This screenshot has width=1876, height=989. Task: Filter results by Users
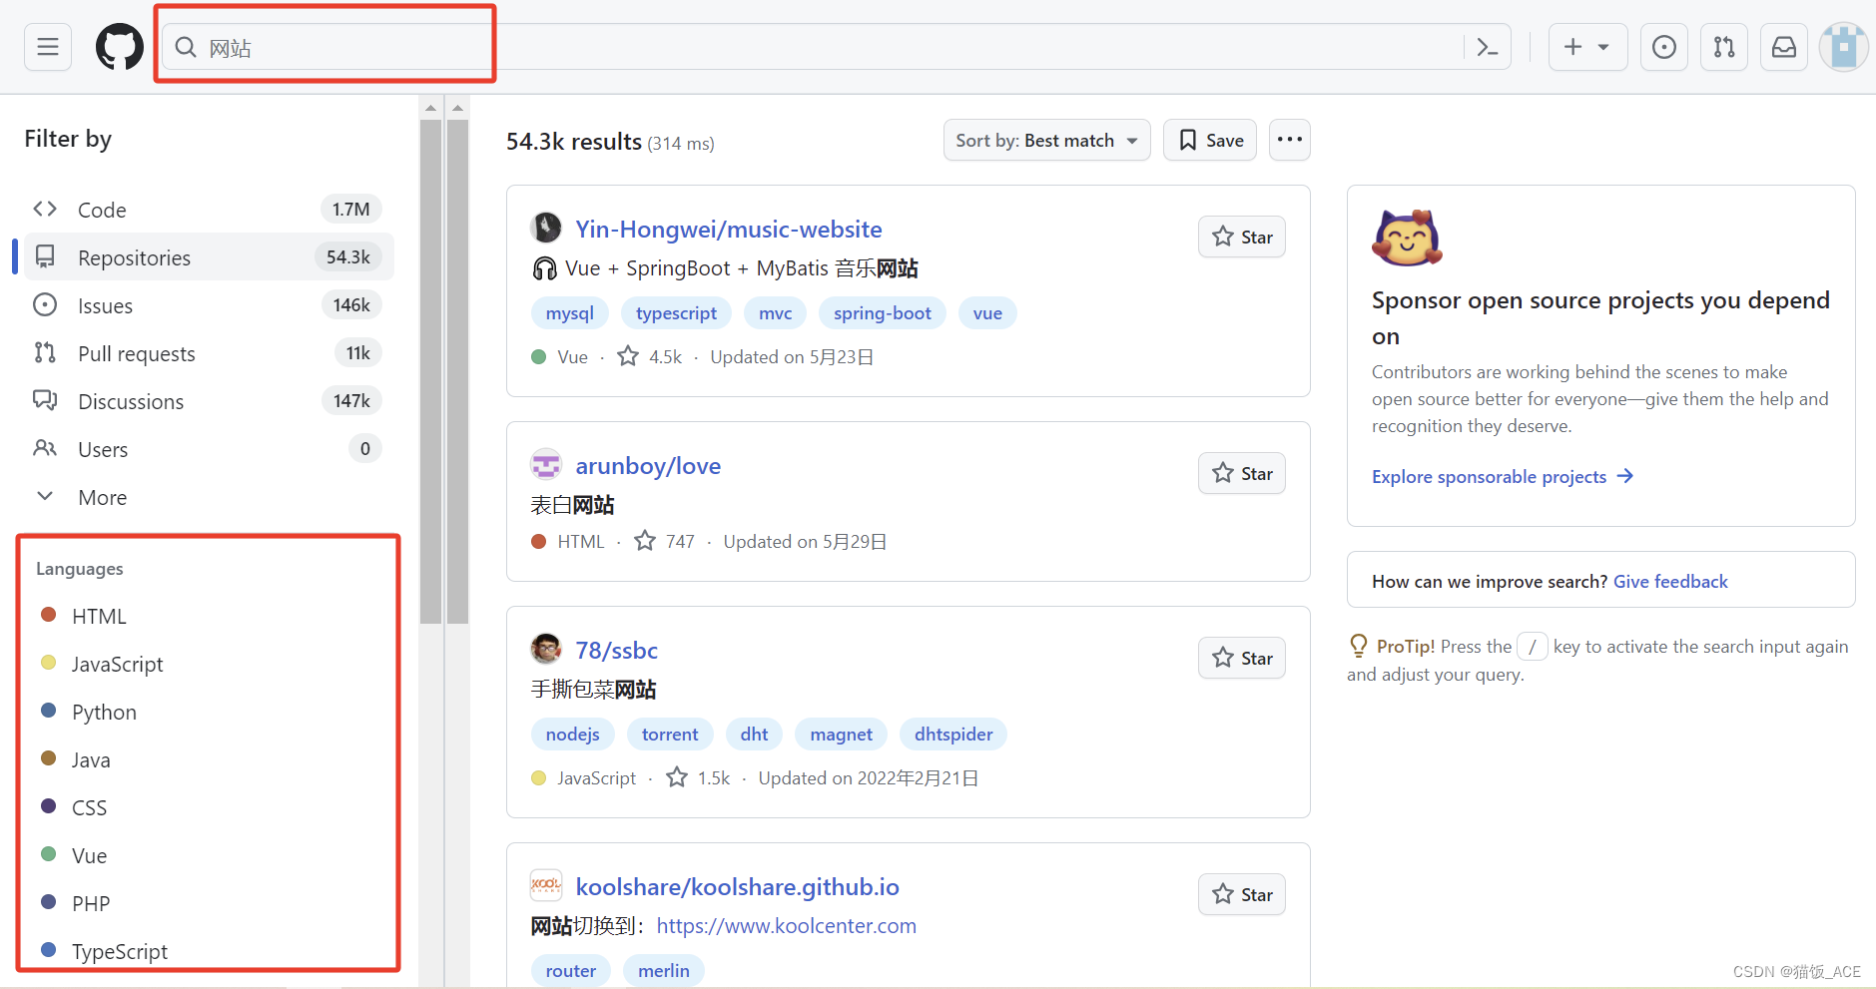208,449
